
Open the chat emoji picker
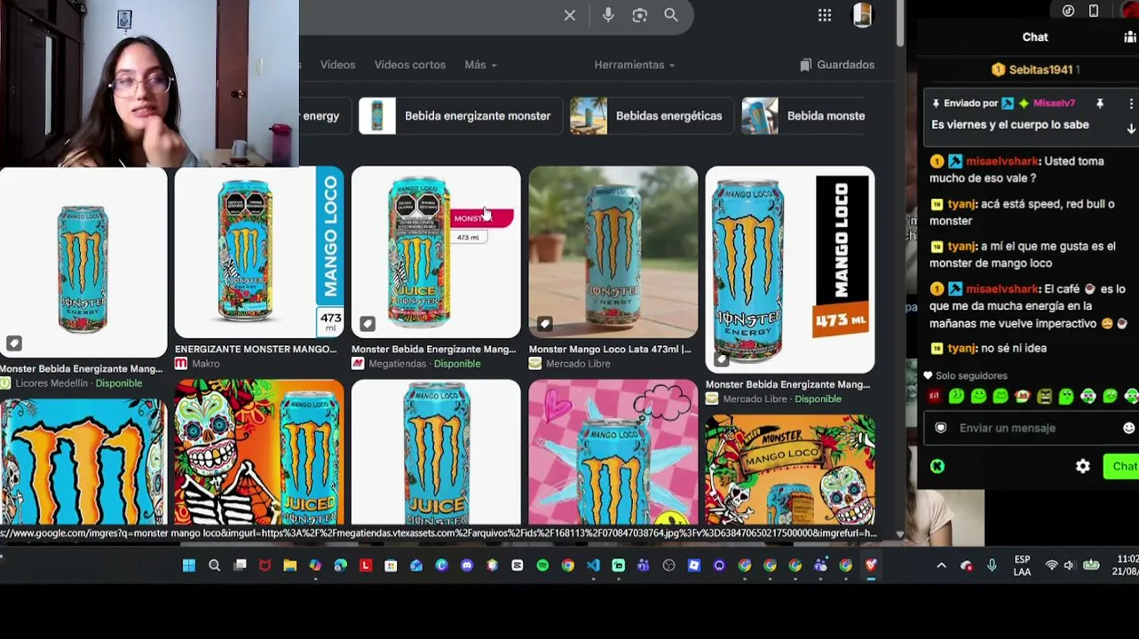point(1128,428)
